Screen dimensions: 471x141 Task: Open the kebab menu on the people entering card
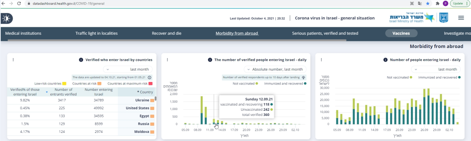(x=321, y=59)
